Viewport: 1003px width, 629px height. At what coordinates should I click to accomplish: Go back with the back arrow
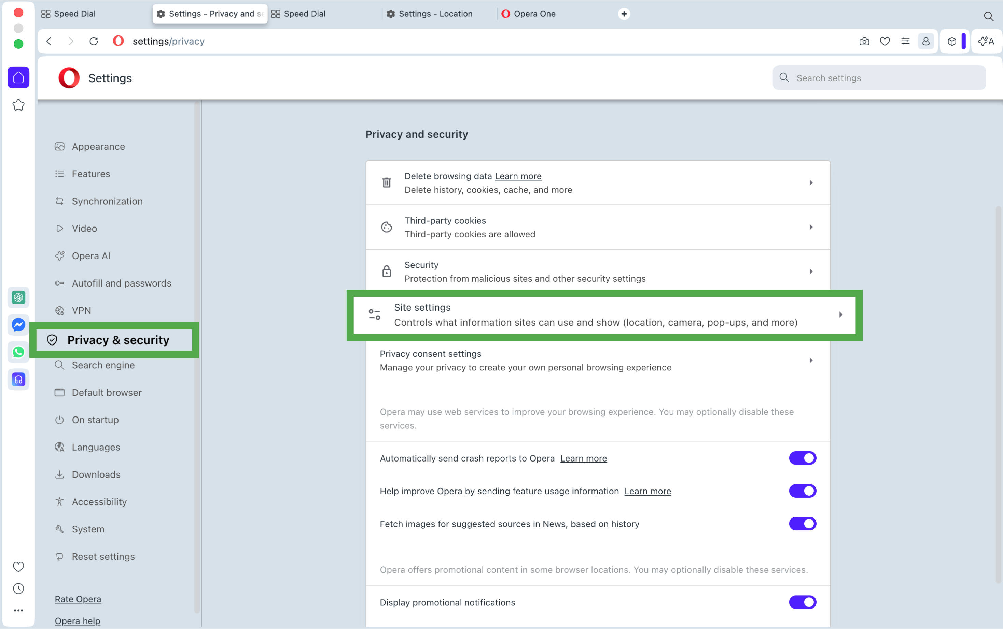(x=49, y=41)
